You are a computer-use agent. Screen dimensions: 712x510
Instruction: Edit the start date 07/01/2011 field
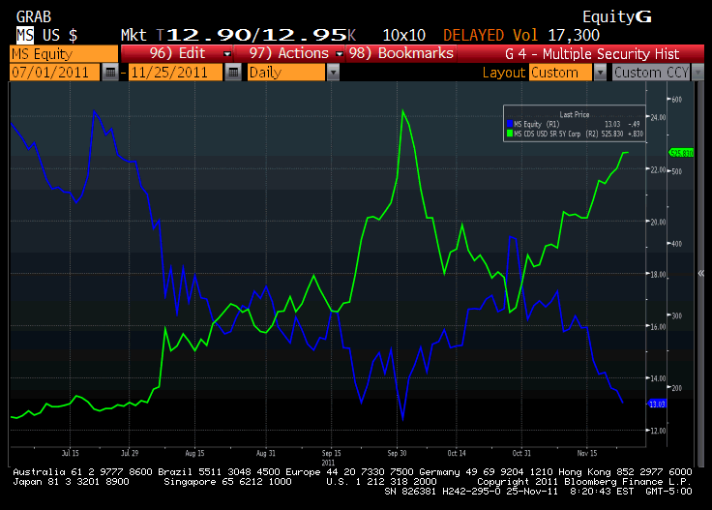point(54,73)
